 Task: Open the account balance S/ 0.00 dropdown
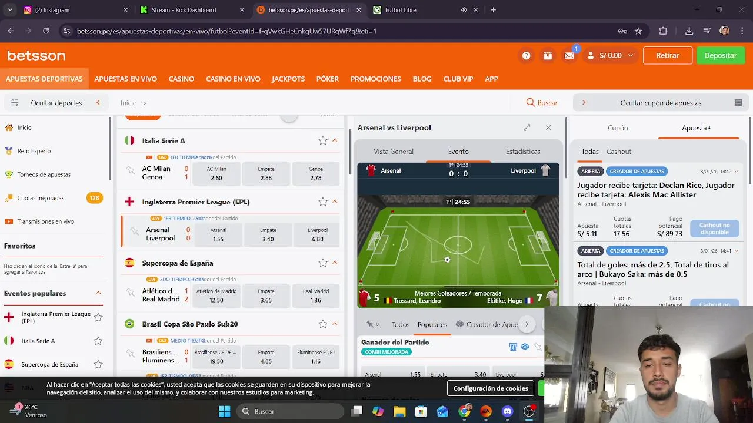pos(611,56)
